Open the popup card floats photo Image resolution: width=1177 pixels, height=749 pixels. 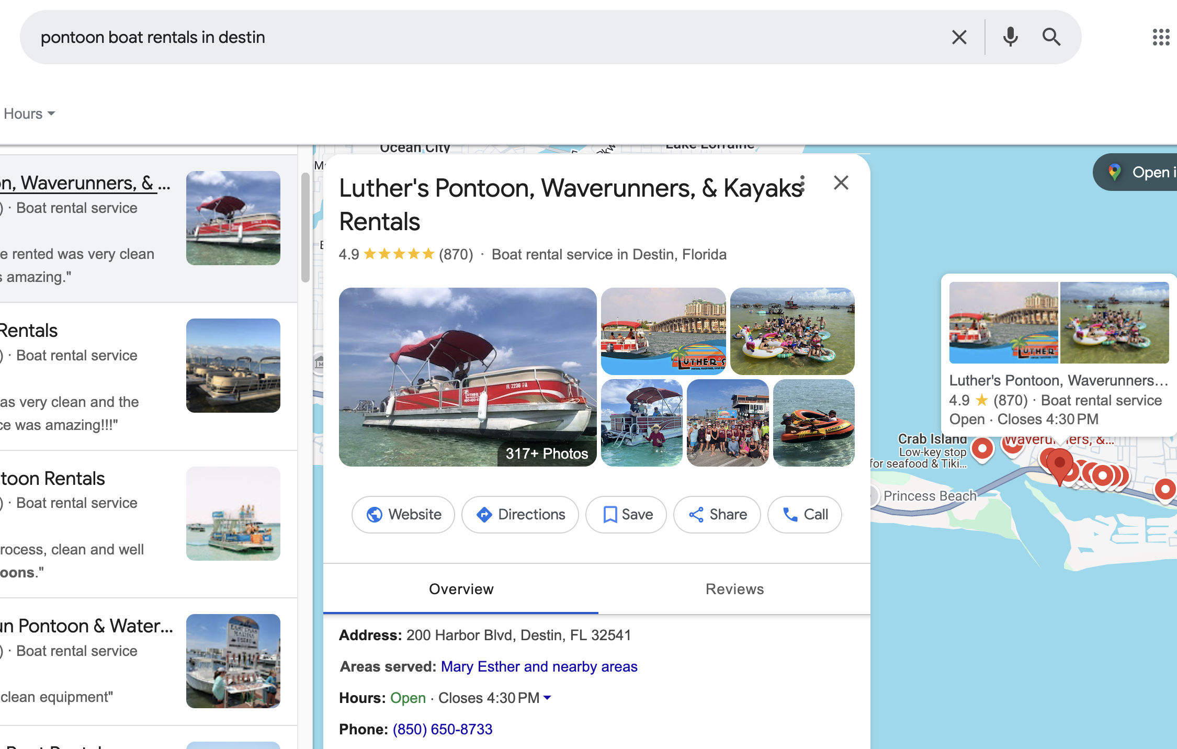point(1115,323)
